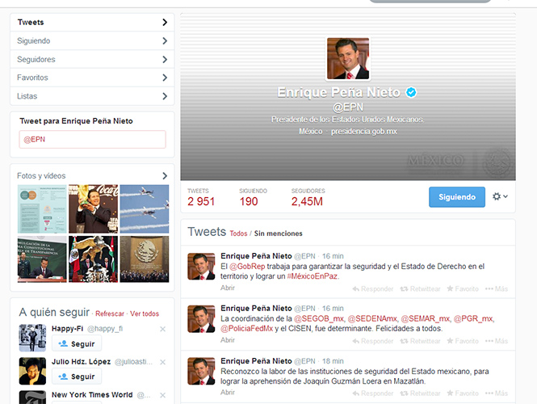The height and width of the screenshot is (404, 537).
Task: Open the eagle statue with flags photo thumbnail
Action: (x=93, y=259)
